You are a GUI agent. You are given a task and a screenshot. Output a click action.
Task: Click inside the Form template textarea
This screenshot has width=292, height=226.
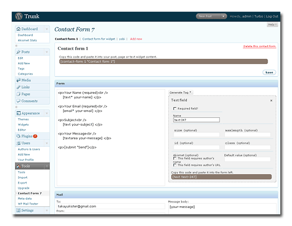(111, 137)
